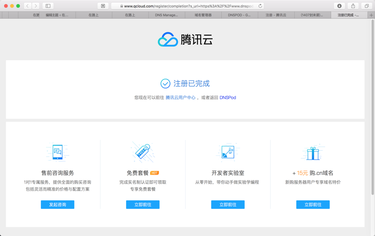Screen dimensions: 375x236
Task: Click the free package tag icon
Action: 142,152
